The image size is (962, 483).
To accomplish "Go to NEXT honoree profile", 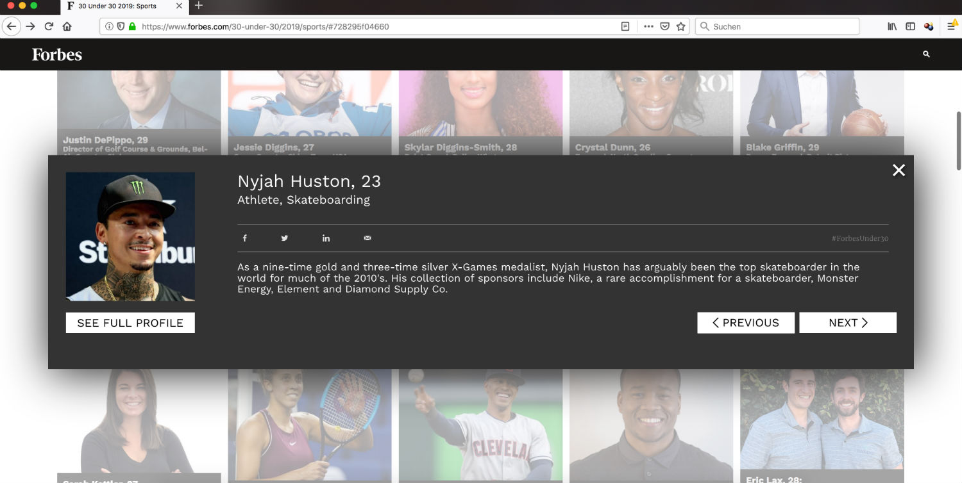I will pyautogui.click(x=847, y=323).
